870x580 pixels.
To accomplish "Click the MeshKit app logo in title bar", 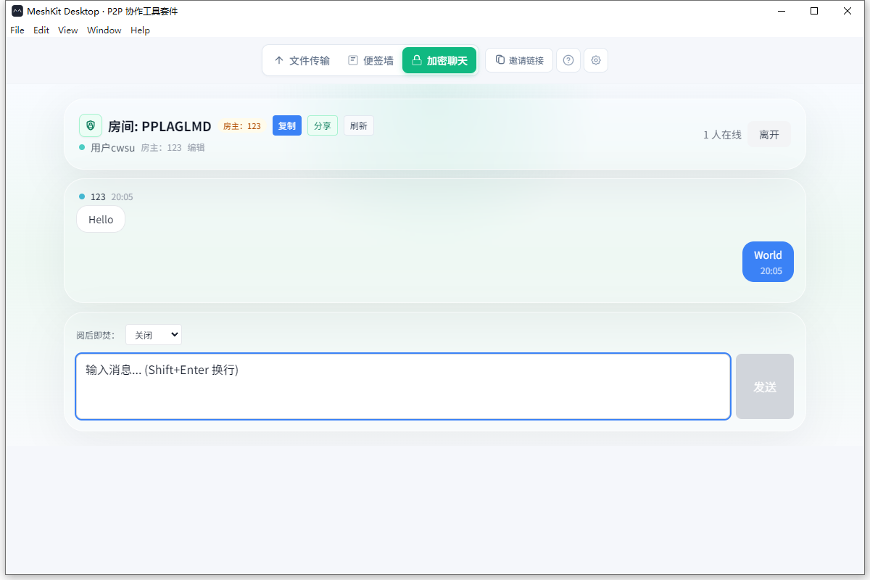I will coord(17,11).
